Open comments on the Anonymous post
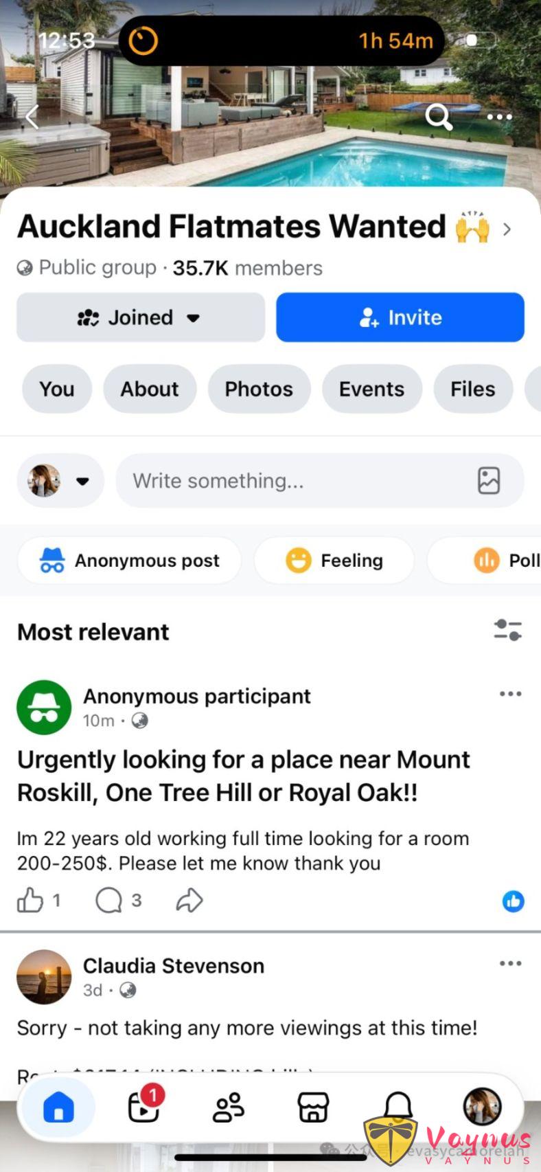Image resolution: width=541 pixels, height=1172 pixels. tap(109, 901)
